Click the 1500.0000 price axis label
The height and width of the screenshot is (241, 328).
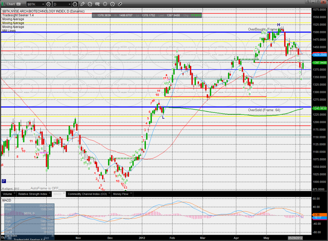click(319, 32)
